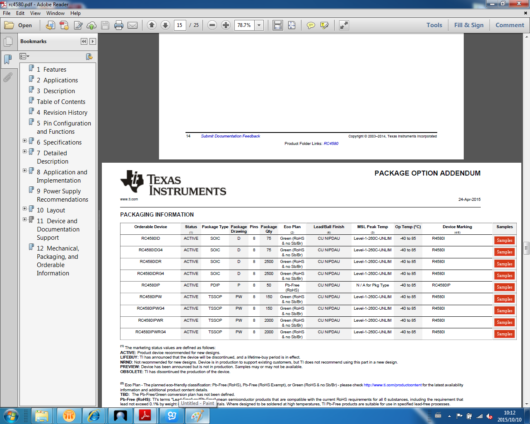
Task: Click the new bookmark icon in Bookmarks panel
Action: pos(89,56)
